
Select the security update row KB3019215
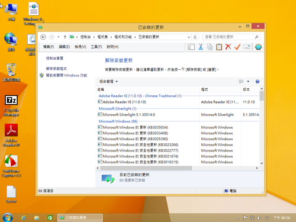coord(178,162)
